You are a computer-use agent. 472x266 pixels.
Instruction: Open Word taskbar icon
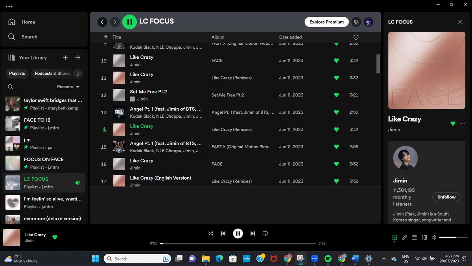point(355,259)
